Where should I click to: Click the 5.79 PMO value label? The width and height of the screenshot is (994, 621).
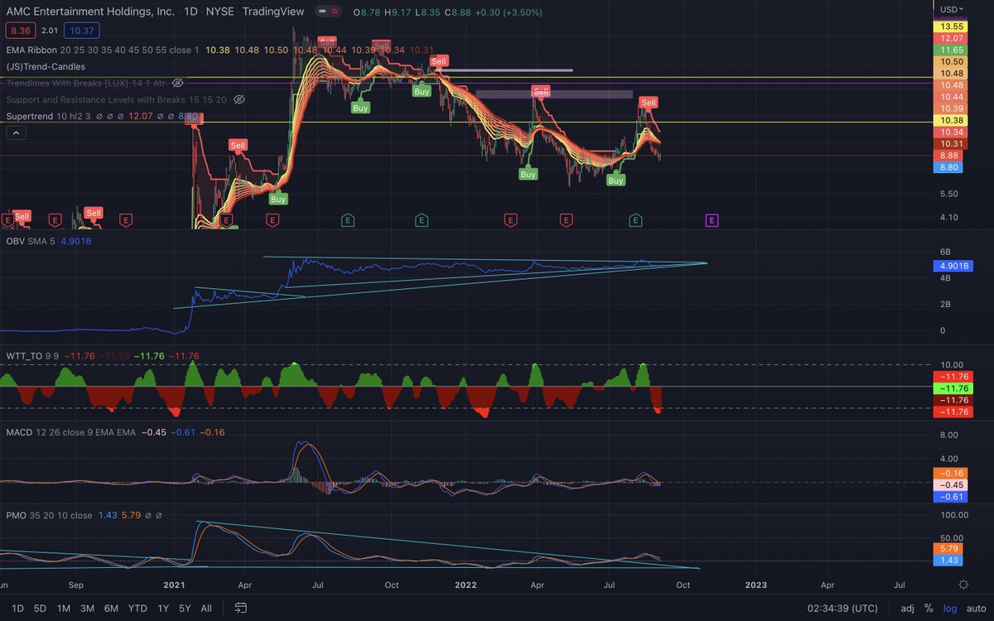click(x=950, y=548)
